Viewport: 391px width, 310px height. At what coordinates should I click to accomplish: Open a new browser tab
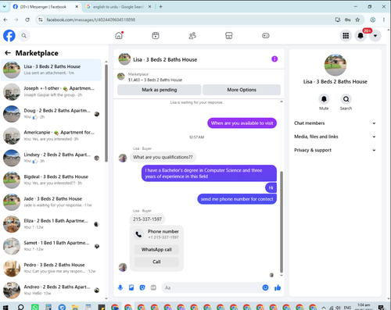click(161, 7)
